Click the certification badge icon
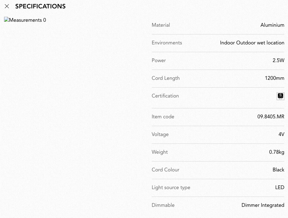The height and width of the screenshot is (218, 288). tap(281, 96)
